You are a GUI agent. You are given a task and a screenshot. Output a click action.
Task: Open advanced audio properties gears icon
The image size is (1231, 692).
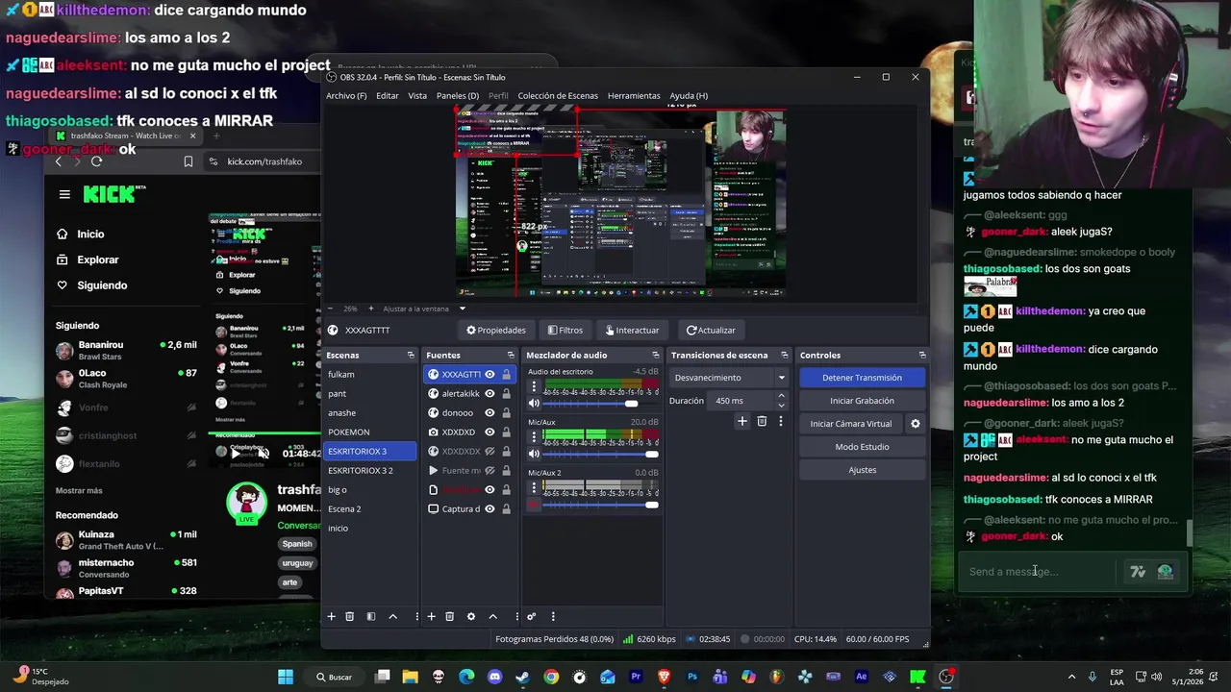pyautogui.click(x=531, y=616)
